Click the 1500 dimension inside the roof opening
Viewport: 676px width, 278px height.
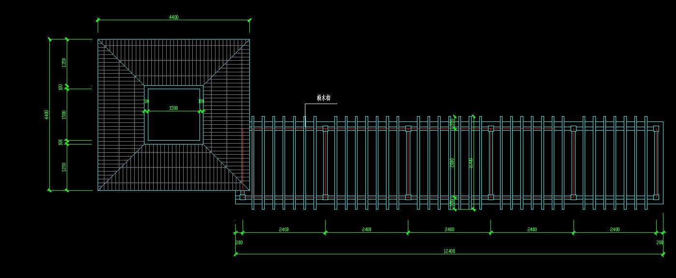point(173,108)
